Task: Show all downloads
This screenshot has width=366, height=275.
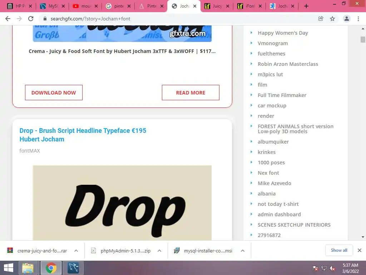Action: point(339,250)
